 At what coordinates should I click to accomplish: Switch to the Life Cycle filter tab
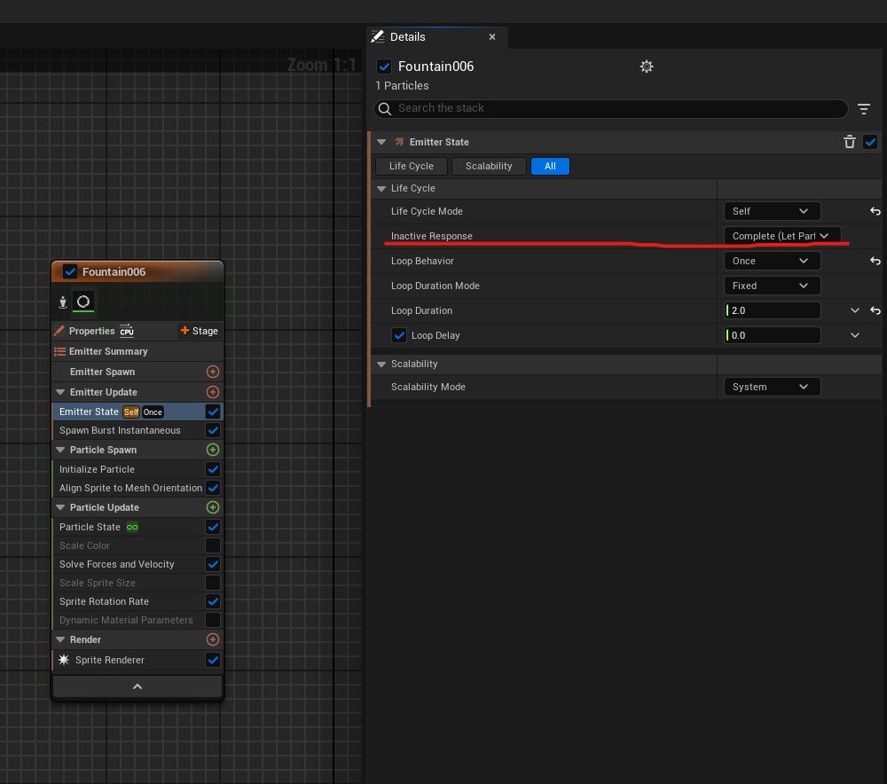[411, 166]
